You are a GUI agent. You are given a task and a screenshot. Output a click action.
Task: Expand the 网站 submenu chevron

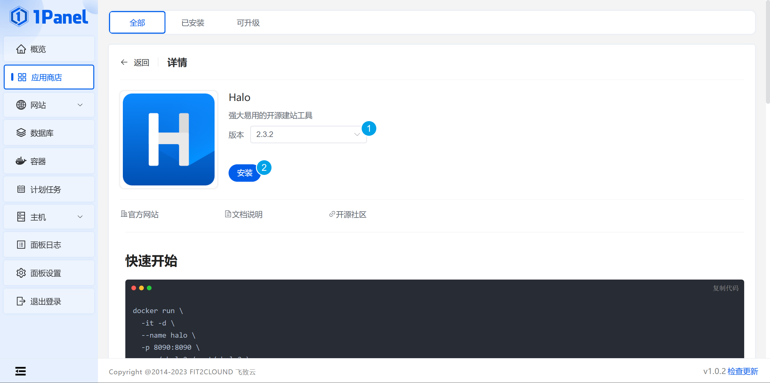[x=80, y=105]
